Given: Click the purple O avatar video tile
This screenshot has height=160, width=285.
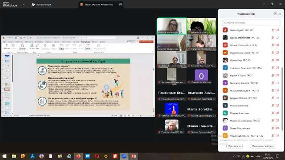Looking at the screenshot, I should tap(202, 76).
